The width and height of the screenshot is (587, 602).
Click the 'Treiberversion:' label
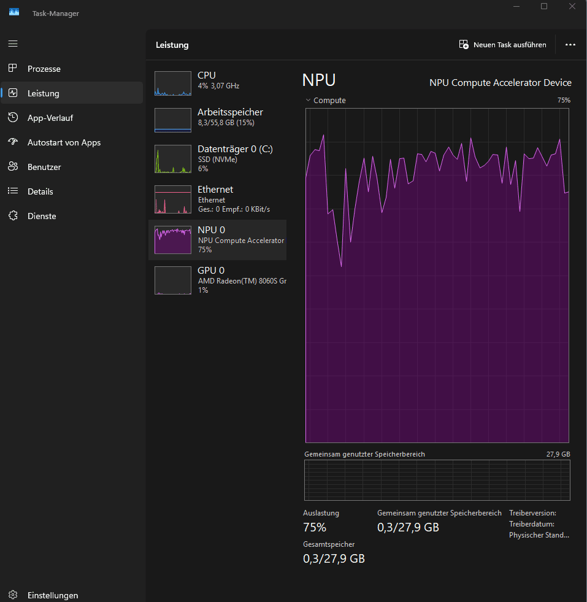(x=532, y=513)
